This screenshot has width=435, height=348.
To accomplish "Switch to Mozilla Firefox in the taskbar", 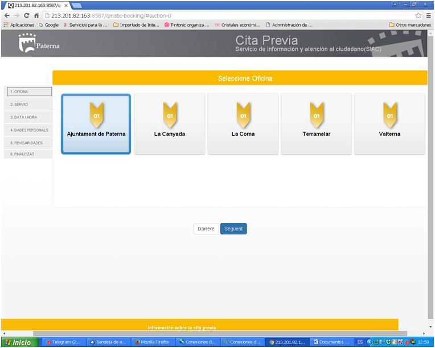I will (x=153, y=342).
